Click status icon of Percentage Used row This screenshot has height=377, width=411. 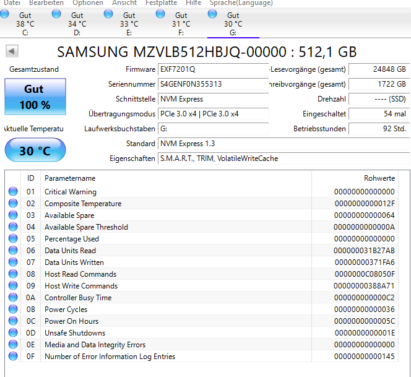[13, 238]
